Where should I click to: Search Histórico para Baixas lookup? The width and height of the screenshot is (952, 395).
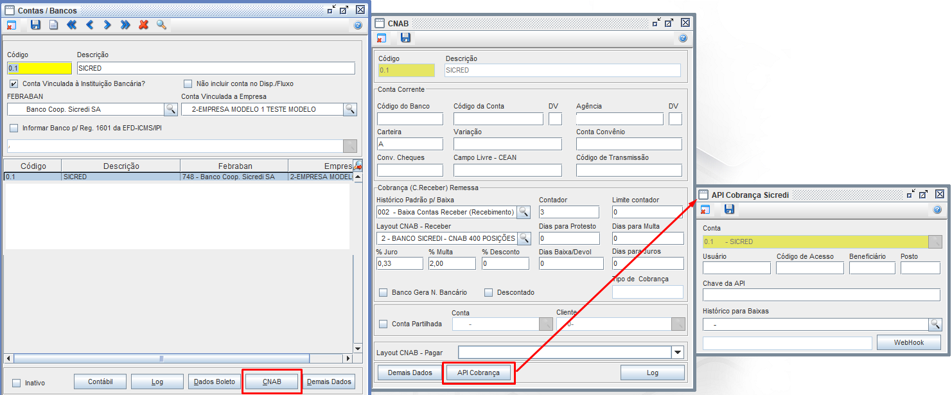934,324
